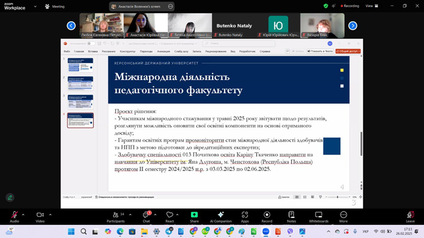Click the green Share screen icon
The width and height of the screenshot is (424, 238).
click(194, 214)
